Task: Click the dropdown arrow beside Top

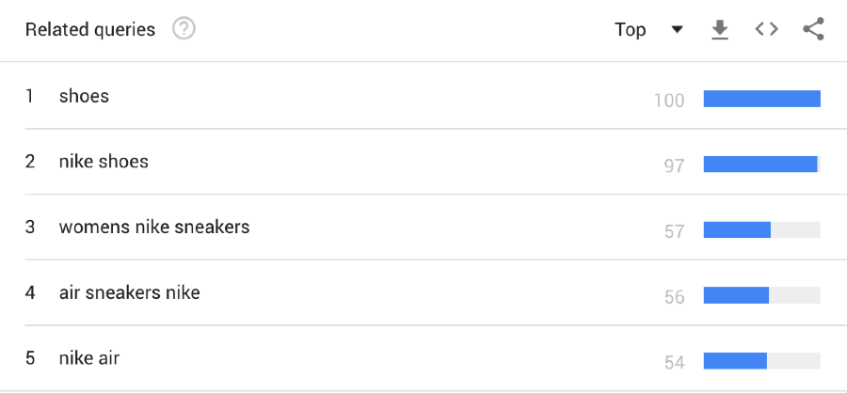Action: click(677, 30)
